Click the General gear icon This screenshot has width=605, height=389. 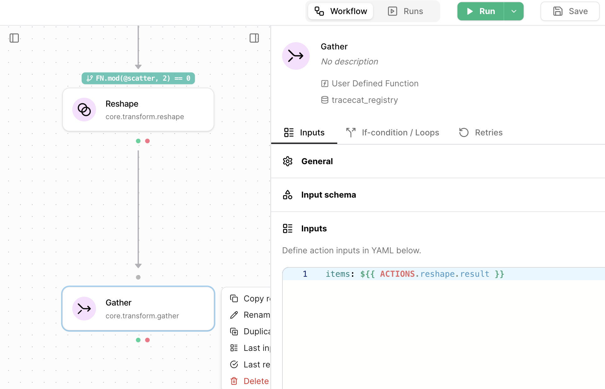point(287,161)
